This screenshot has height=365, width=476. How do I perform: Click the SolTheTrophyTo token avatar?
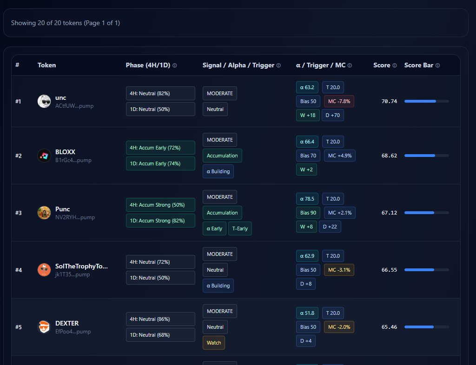(44, 270)
